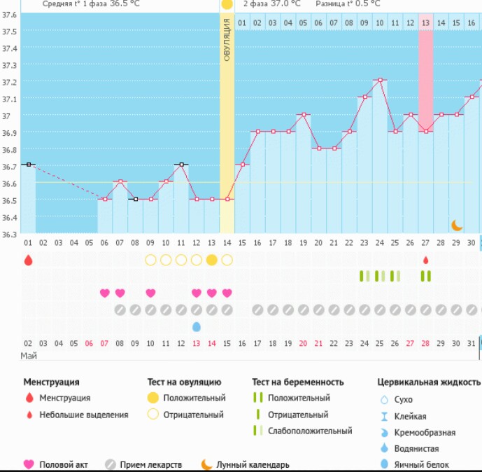Click the vertical yellow ОВУЛЯЦИЯ column
The height and width of the screenshot is (472, 482).
coord(227,126)
